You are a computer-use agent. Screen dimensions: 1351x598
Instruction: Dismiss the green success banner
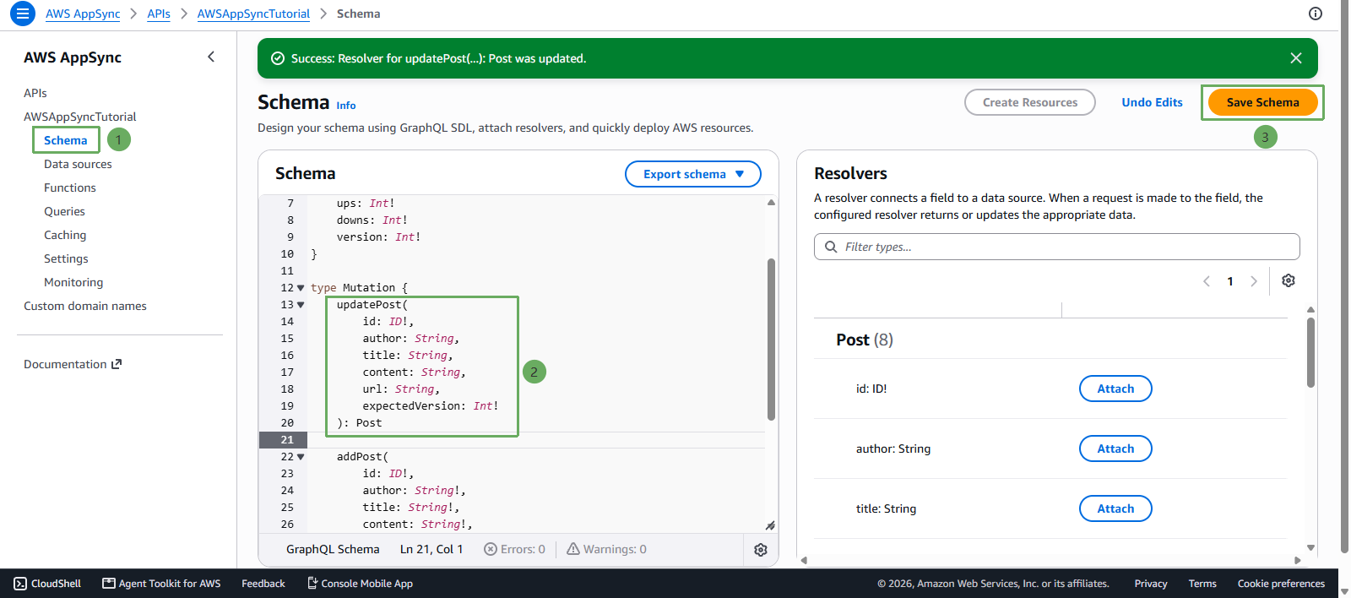[x=1296, y=58]
